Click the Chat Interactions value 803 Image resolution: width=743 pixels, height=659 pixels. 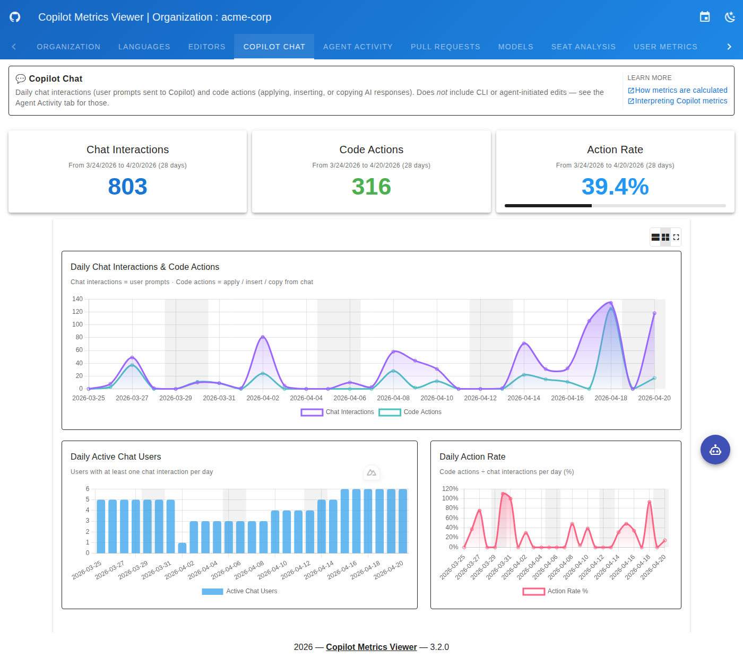(127, 187)
